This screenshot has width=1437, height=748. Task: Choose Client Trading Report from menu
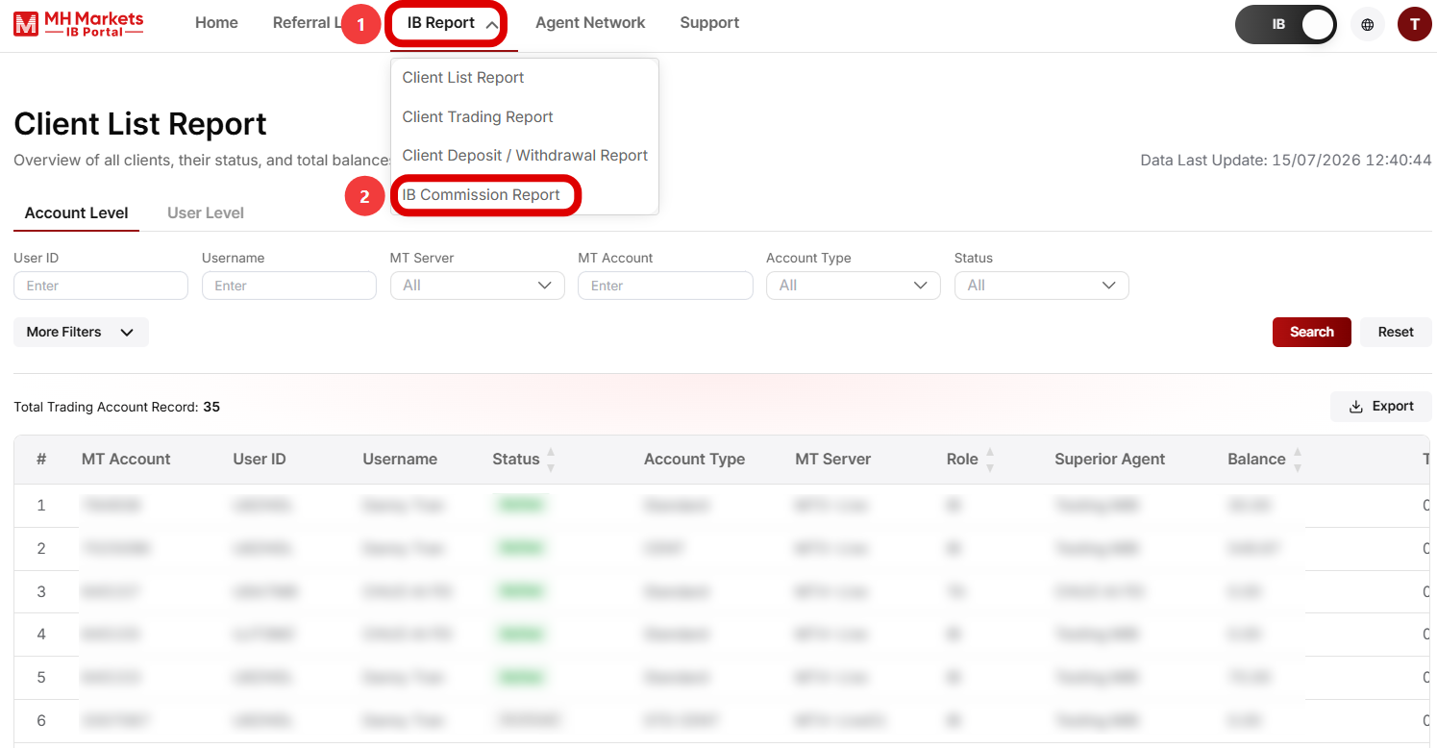[x=478, y=116]
